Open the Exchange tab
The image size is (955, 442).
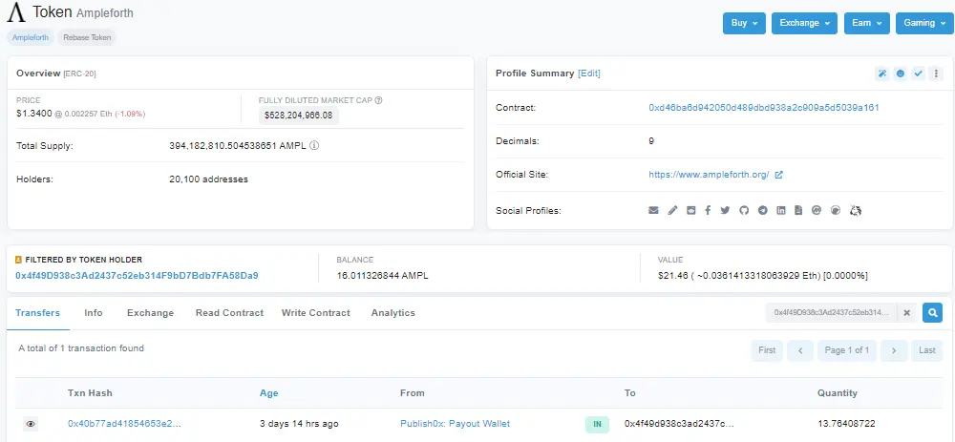[x=151, y=313]
